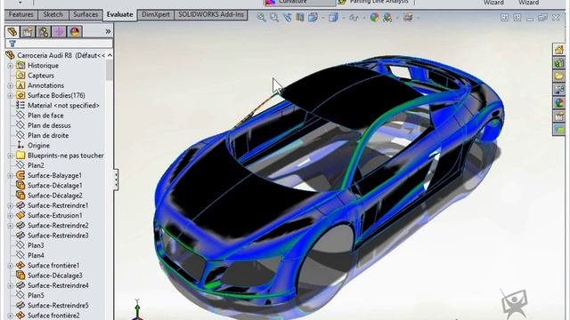Click the Edit Appearance color ball icon
The width and height of the screenshot is (570, 320).
(x=374, y=17)
